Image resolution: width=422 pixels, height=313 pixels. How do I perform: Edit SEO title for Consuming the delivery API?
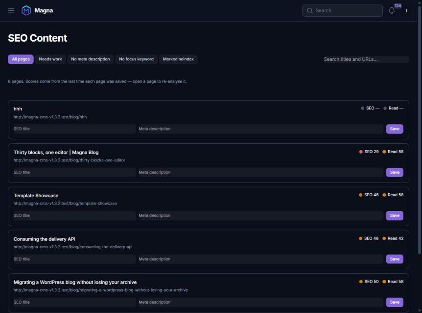[x=74, y=259]
